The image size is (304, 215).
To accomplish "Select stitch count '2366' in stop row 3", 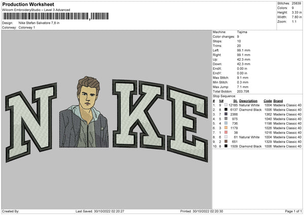I will click(x=234, y=114).
